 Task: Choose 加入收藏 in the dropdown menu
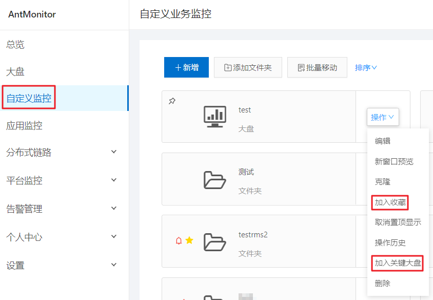(x=390, y=202)
